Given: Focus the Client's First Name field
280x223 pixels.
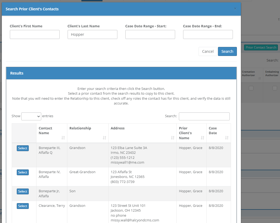Looking at the screenshot, I should tap(35, 34).
